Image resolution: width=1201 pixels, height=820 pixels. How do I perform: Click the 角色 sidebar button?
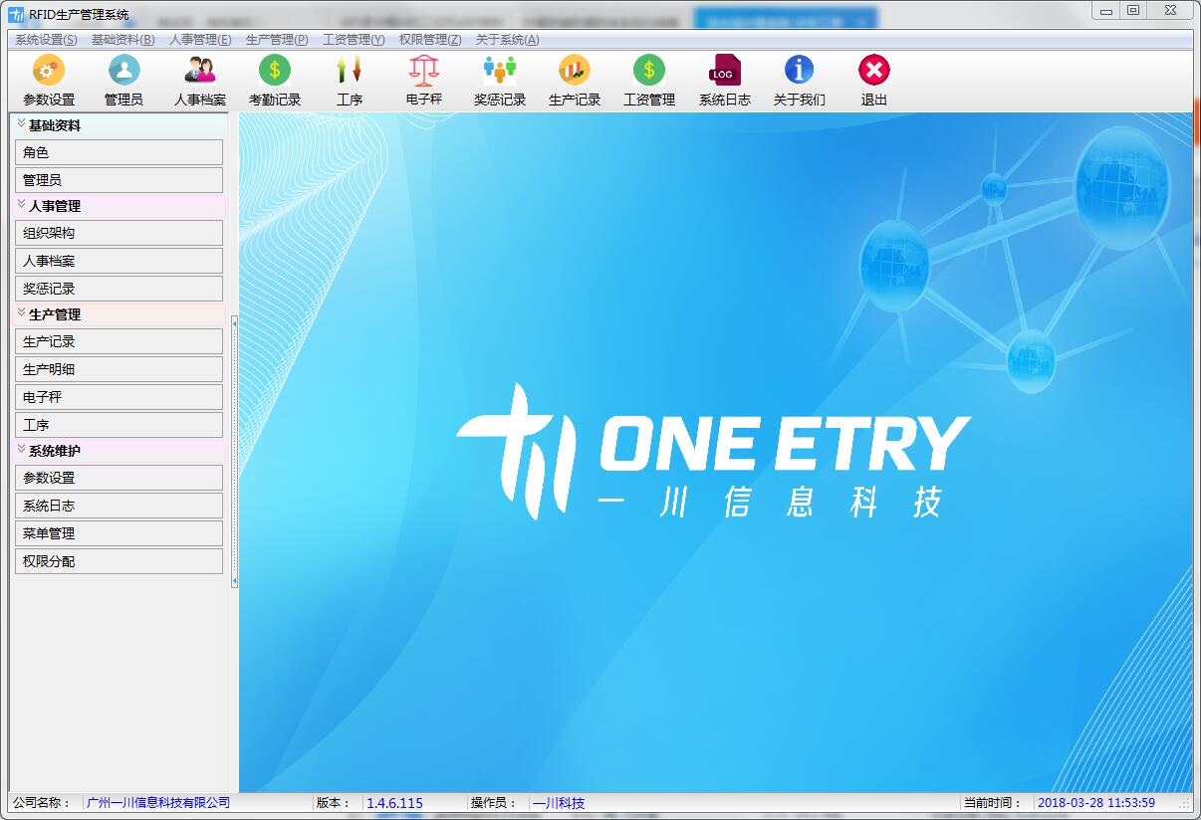(119, 152)
